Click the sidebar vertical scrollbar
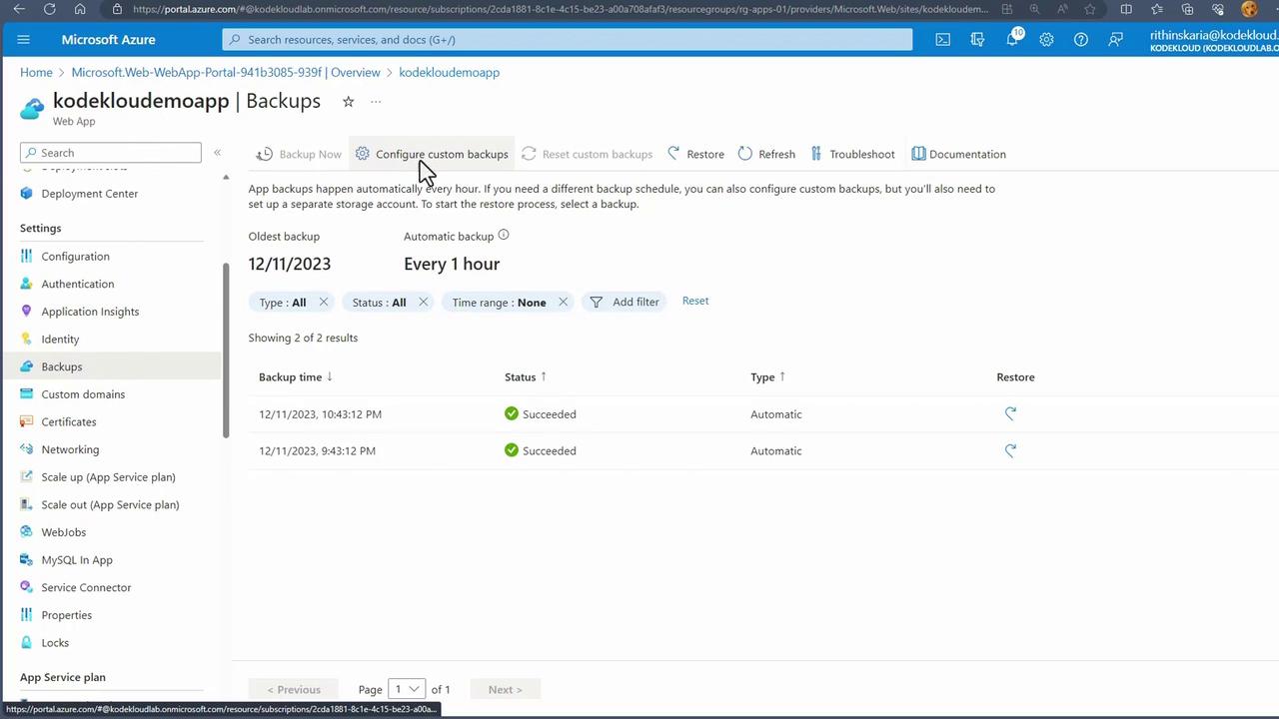Viewport: 1279px width, 719px height. pos(226,350)
